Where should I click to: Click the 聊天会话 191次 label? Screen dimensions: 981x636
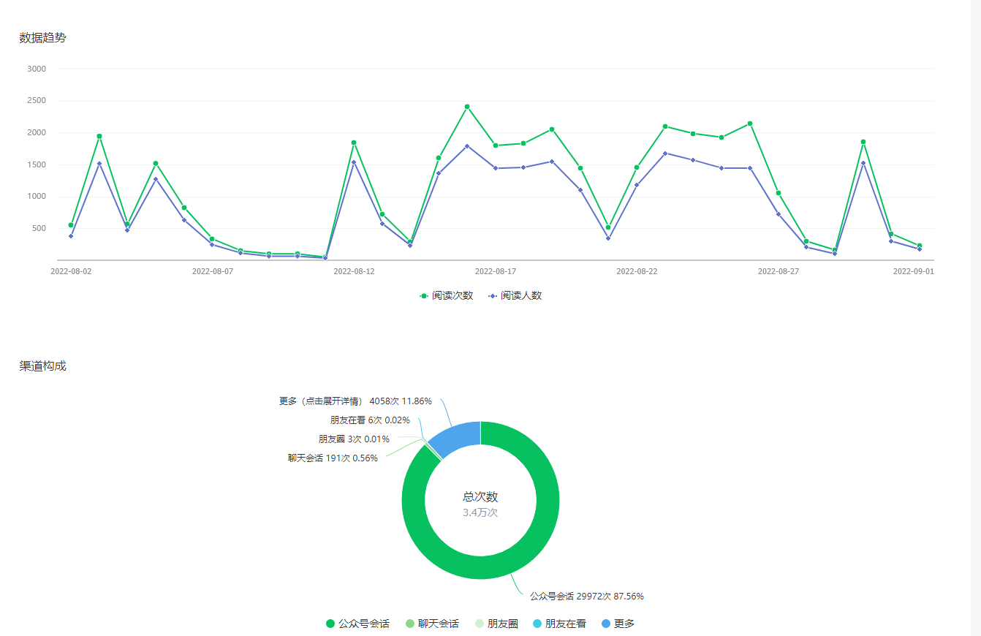point(333,458)
